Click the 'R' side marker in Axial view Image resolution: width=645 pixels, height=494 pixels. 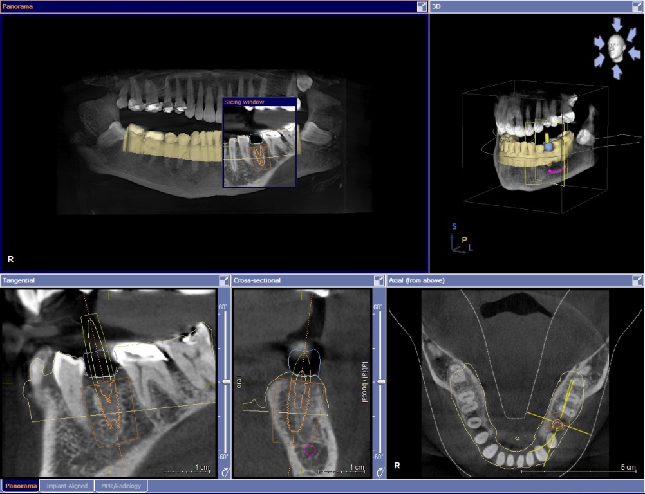(x=397, y=466)
